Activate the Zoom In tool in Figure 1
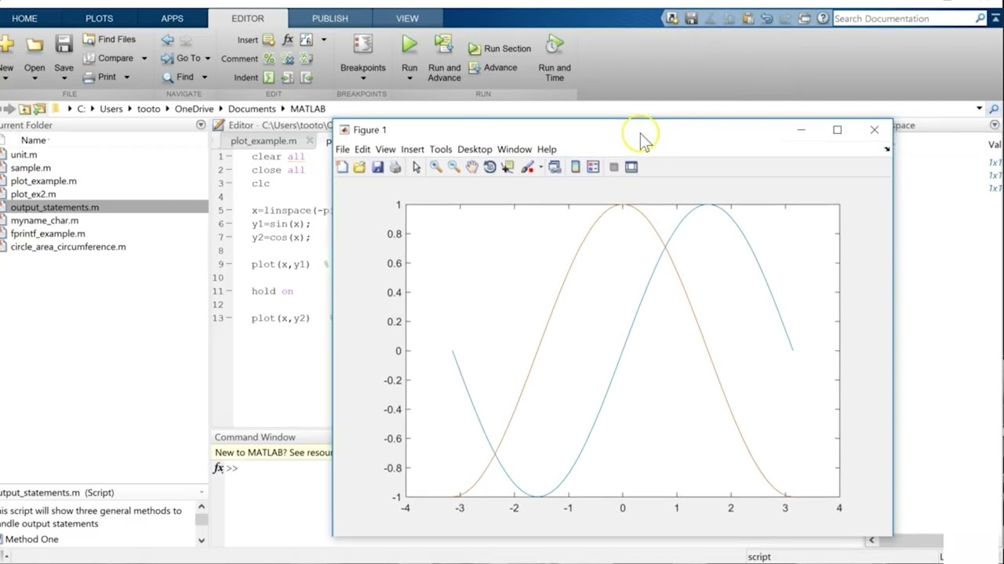 (435, 167)
